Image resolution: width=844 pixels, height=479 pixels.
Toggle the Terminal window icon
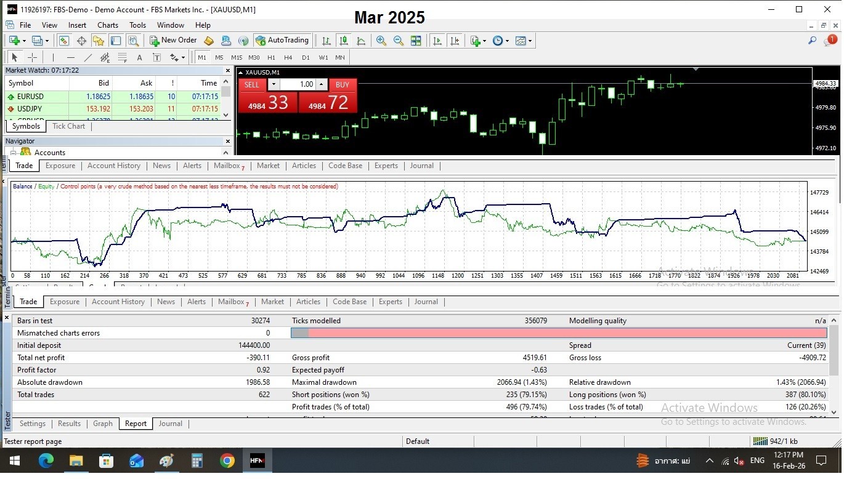115,41
